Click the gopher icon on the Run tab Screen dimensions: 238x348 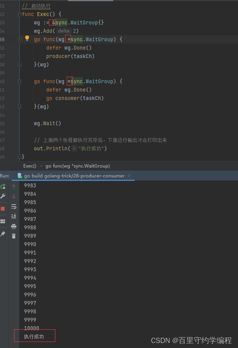click(x=20, y=176)
